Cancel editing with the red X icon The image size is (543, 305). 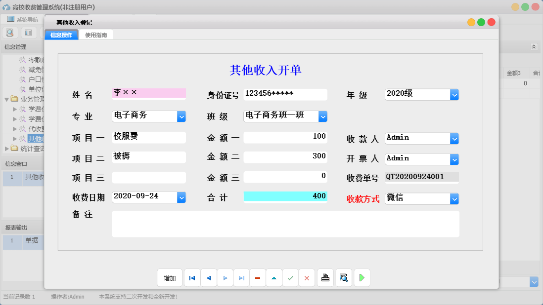pos(307,278)
